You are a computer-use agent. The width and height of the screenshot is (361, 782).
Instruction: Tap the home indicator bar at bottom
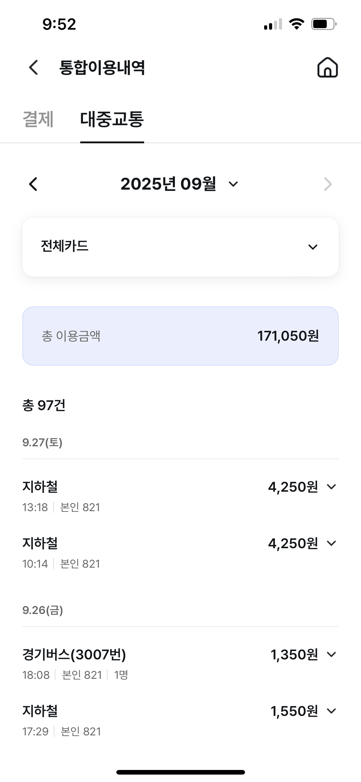[180, 772]
